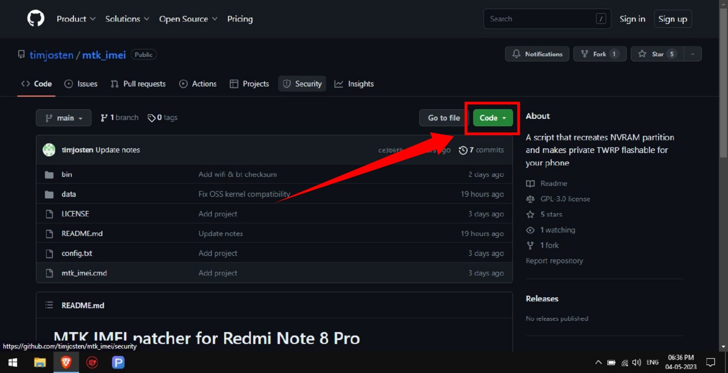This screenshot has height=373, width=728.
Task: Open the main branch selector
Action: (x=64, y=118)
